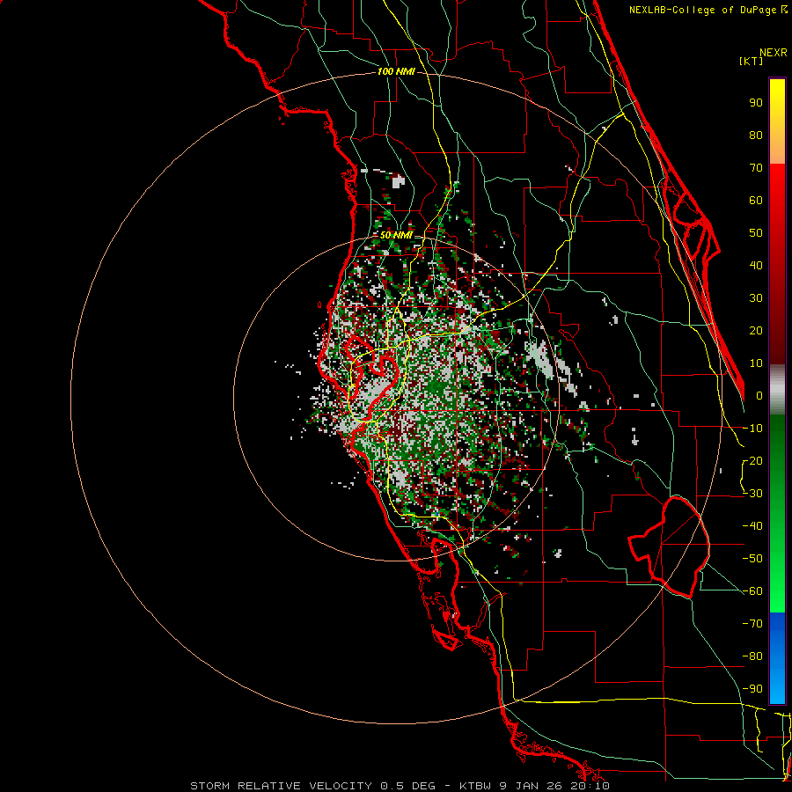The width and height of the screenshot is (792, 792).
Task: Click the 50 value on velocity scale
Action: (x=756, y=233)
